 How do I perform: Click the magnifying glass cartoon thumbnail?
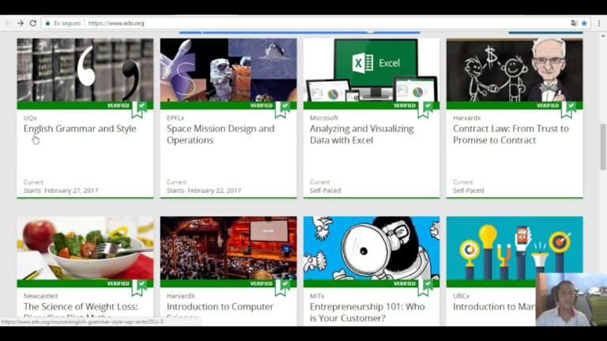(x=371, y=248)
